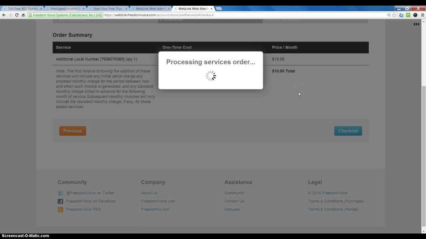Image resolution: width=426 pixels, height=239 pixels.
Task: Click the Service column header
Action: tap(63, 47)
